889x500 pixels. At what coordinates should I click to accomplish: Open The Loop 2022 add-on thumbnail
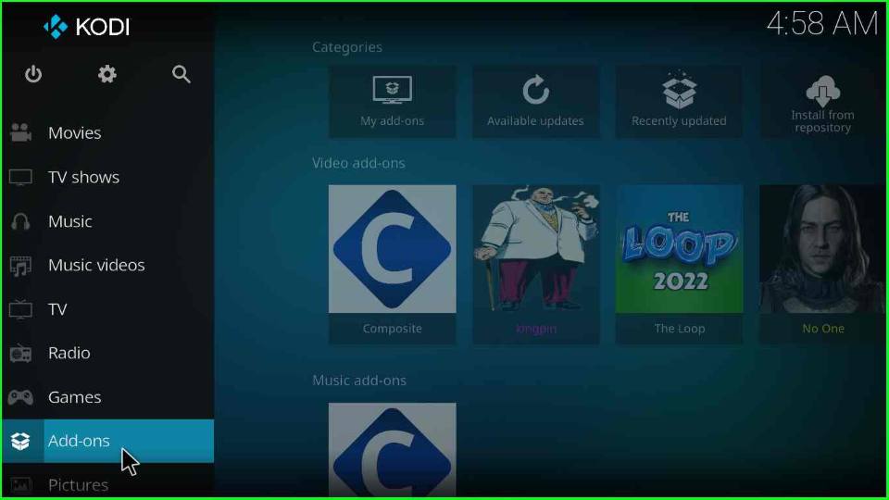(x=679, y=249)
